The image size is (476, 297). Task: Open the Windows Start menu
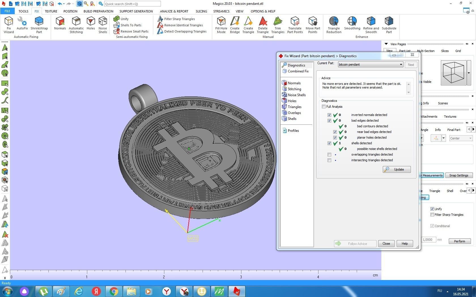tap(7, 291)
